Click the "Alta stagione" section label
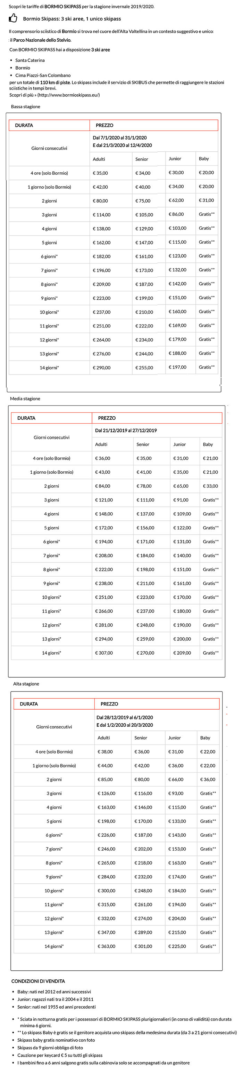Viewport: 243px width, 1073px height. click(26, 684)
